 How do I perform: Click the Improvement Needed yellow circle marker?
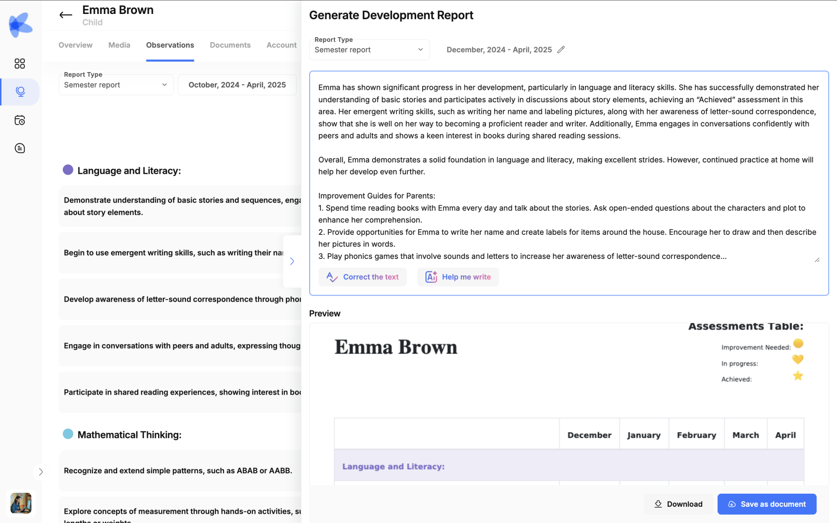[798, 344]
